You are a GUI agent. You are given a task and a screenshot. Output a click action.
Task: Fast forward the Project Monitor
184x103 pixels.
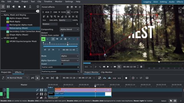pyautogui.click(x=115, y=67)
